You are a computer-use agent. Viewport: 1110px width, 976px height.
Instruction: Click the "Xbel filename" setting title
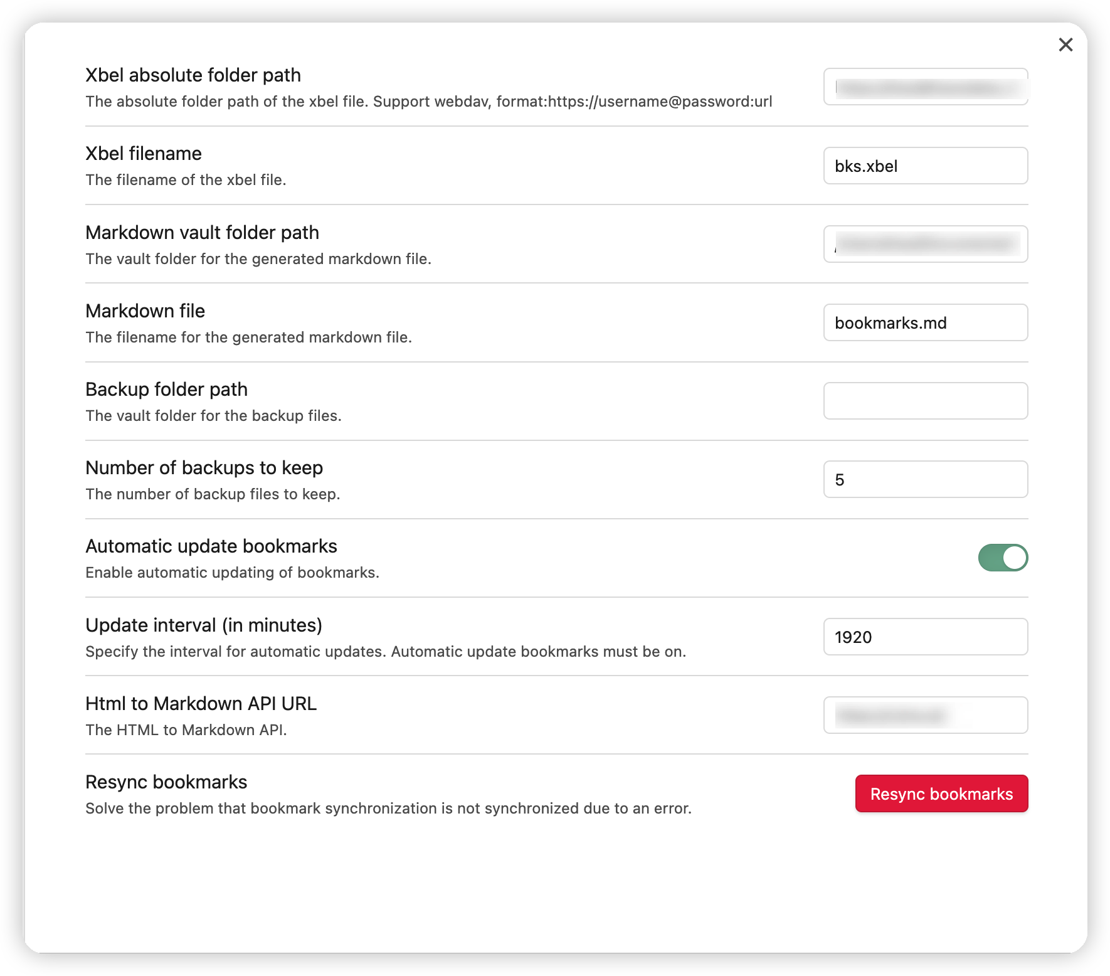(144, 154)
